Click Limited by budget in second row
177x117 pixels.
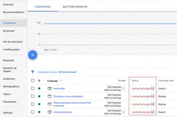(141, 96)
